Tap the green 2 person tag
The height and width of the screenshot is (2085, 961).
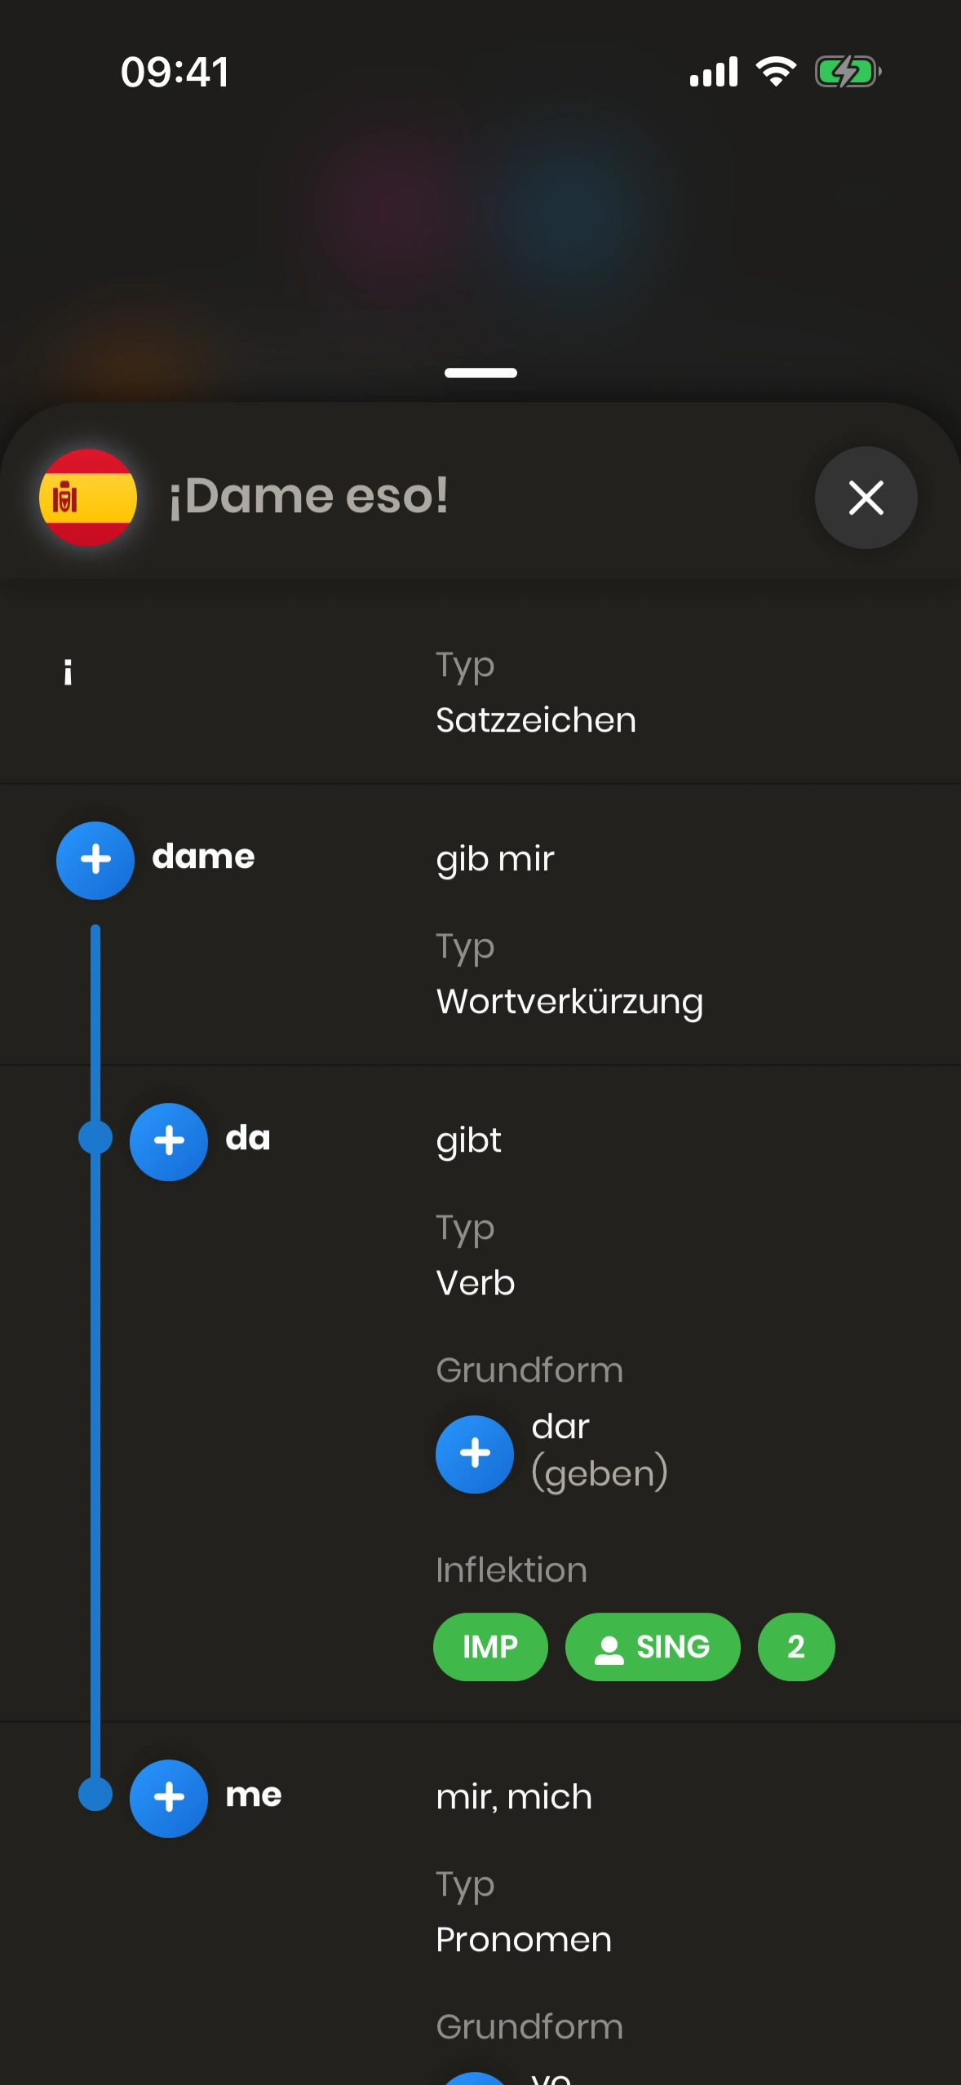click(x=796, y=1647)
